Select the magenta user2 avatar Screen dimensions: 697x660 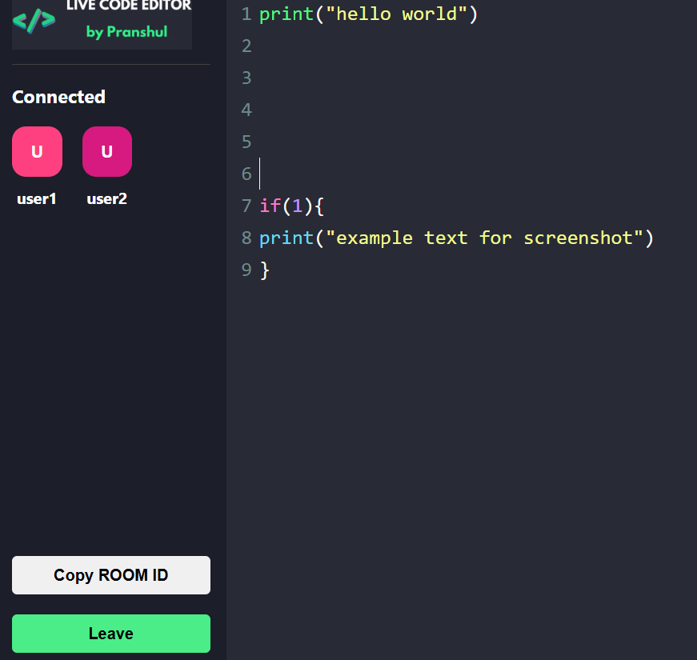(107, 151)
